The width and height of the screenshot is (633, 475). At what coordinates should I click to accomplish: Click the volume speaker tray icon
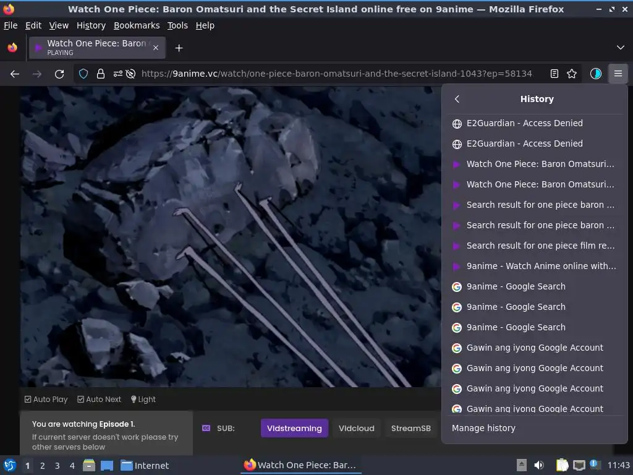tap(539, 465)
